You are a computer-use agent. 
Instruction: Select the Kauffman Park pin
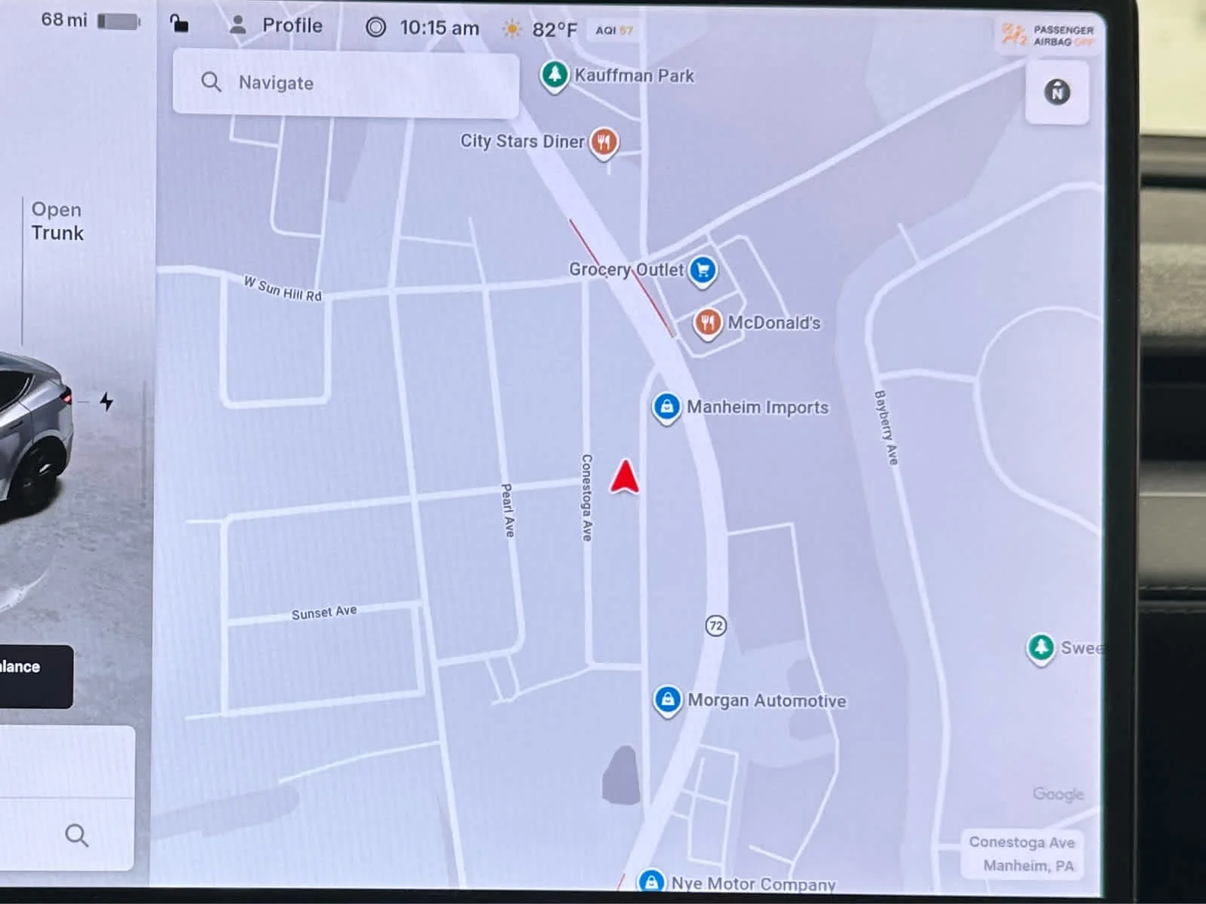tap(555, 76)
